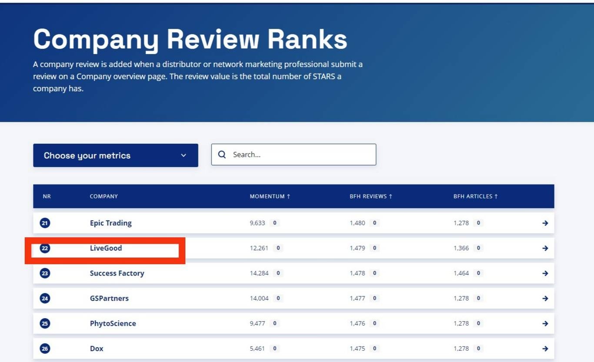594x362 pixels.
Task: Click momentum value 12,261
Action: click(x=259, y=248)
